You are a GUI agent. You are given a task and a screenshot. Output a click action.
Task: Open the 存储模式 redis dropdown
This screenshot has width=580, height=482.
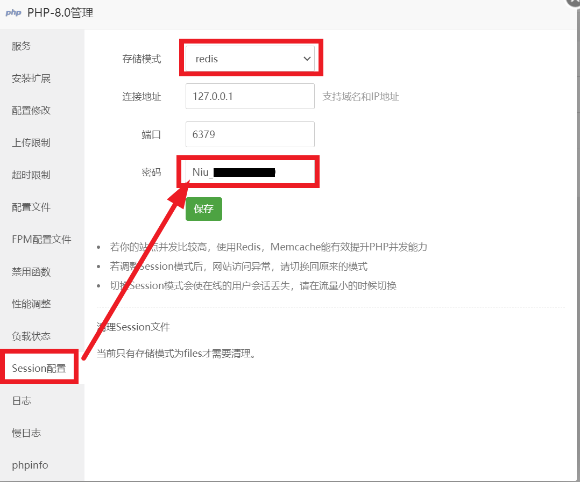250,59
